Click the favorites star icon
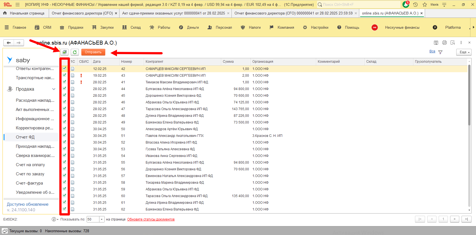476x235 pixels. 424,4
